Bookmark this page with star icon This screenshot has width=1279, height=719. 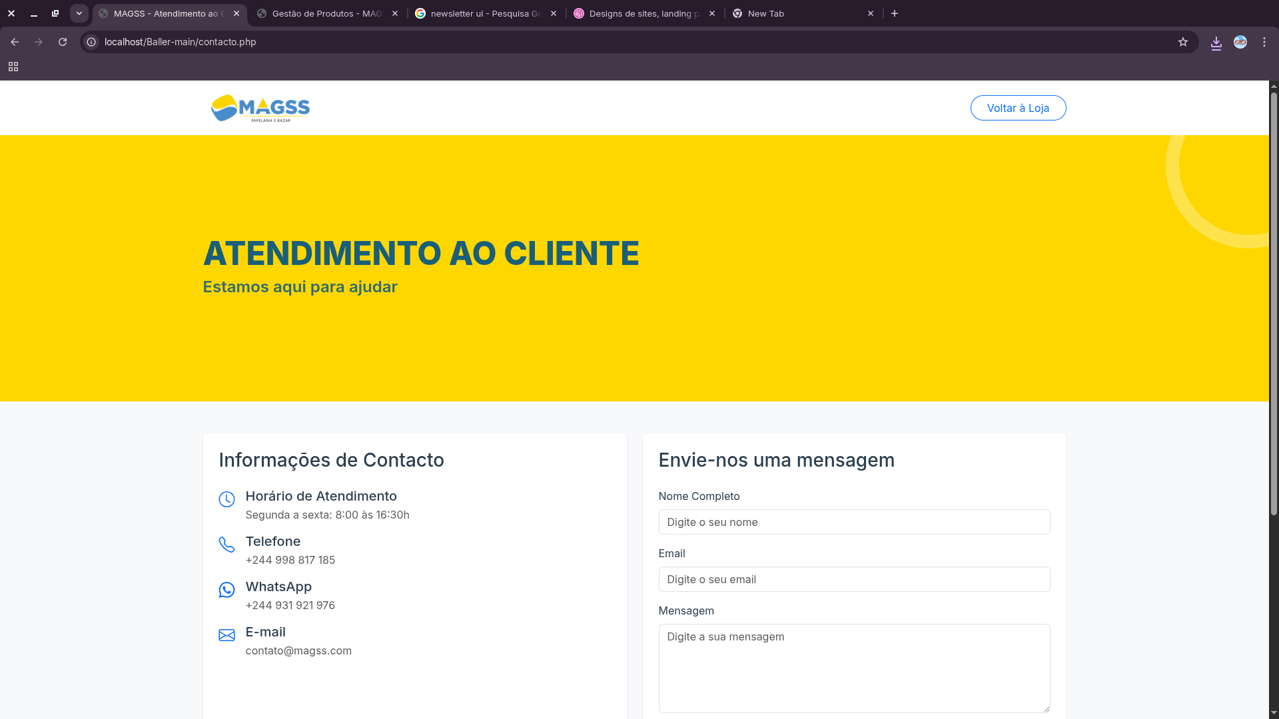[1183, 42]
